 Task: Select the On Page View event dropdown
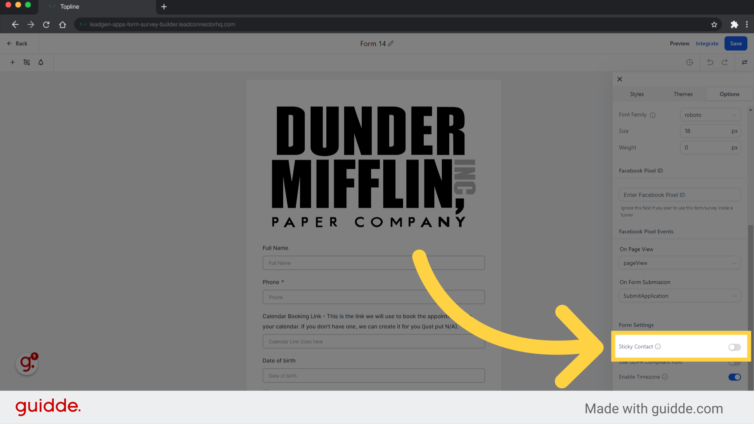(680, 263)
